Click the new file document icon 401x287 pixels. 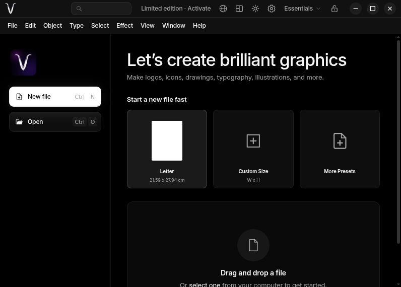tap(19, 97)
